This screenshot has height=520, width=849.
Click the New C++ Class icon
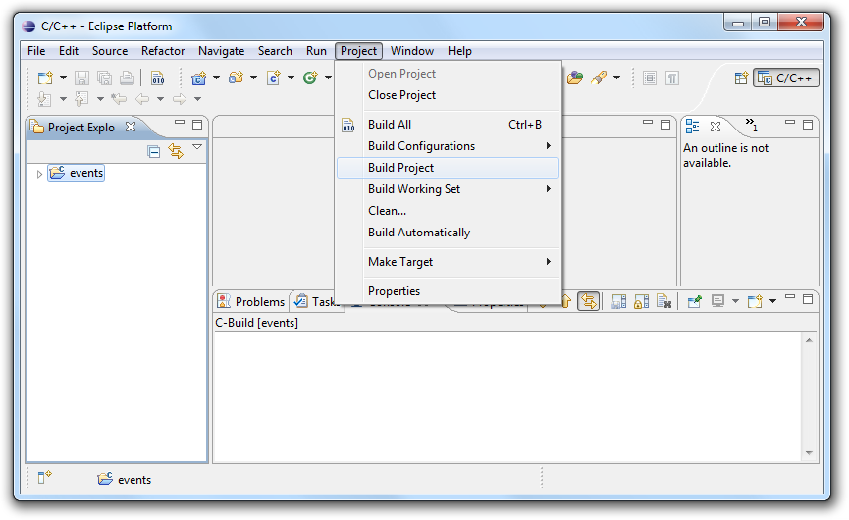[x=310, y=78]
